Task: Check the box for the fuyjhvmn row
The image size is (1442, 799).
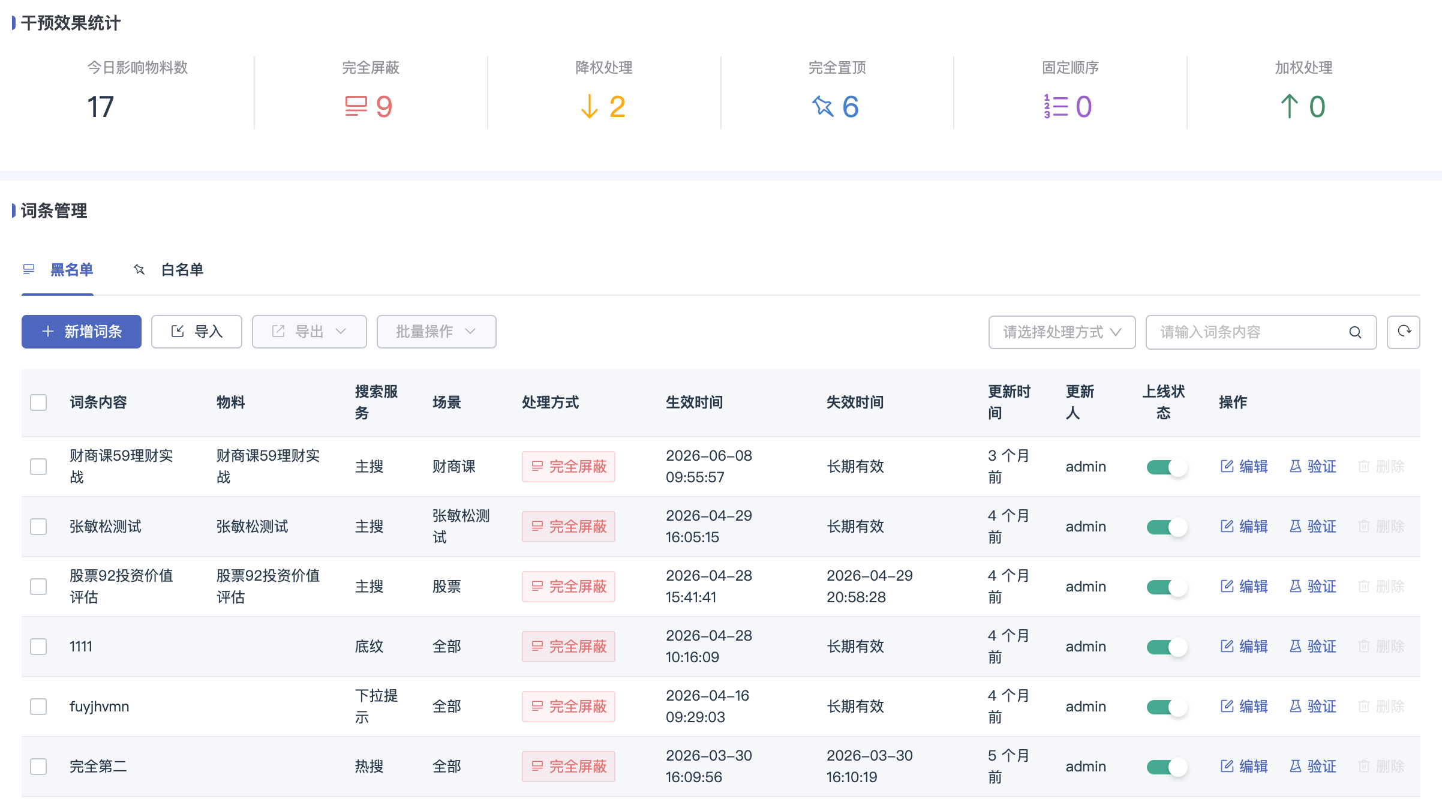Action: coord(38,707)
